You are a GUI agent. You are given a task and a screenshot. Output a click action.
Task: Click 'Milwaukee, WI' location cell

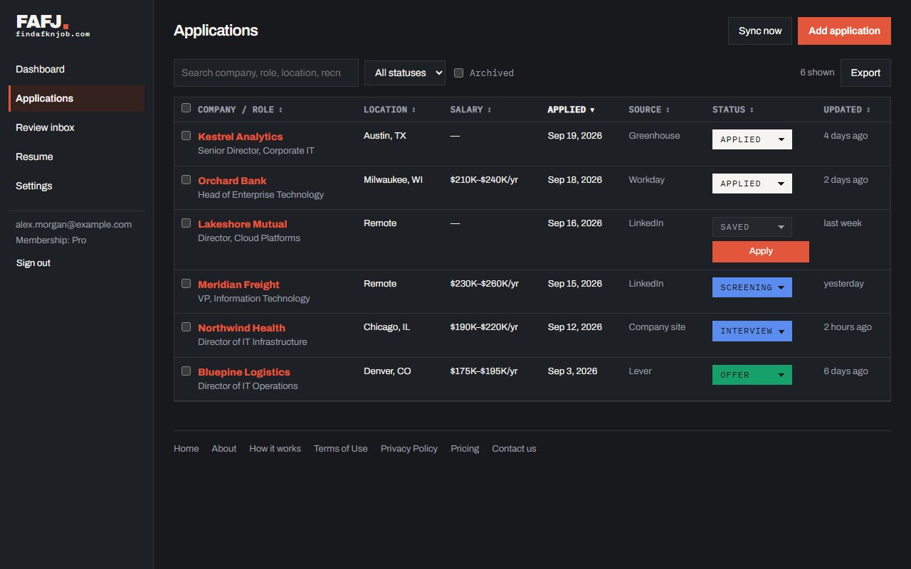click(393, 180)
